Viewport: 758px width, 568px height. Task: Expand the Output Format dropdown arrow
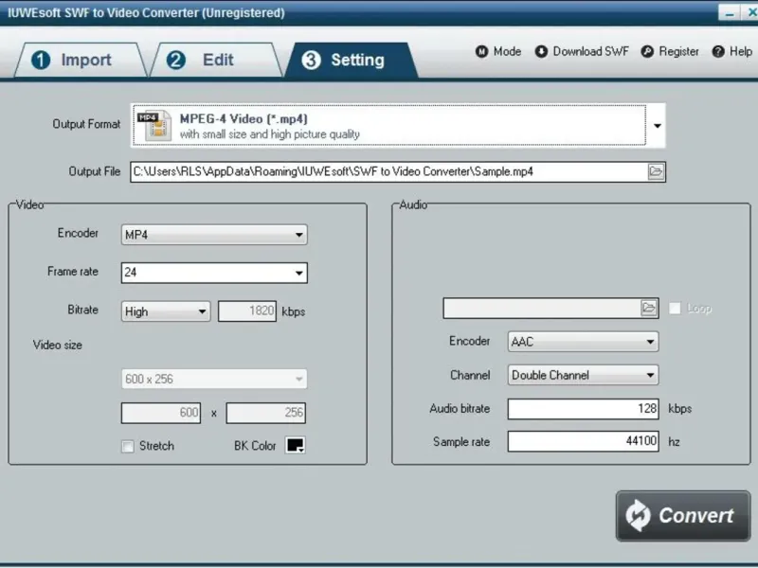pyautogui.click(x=657, y=126)
